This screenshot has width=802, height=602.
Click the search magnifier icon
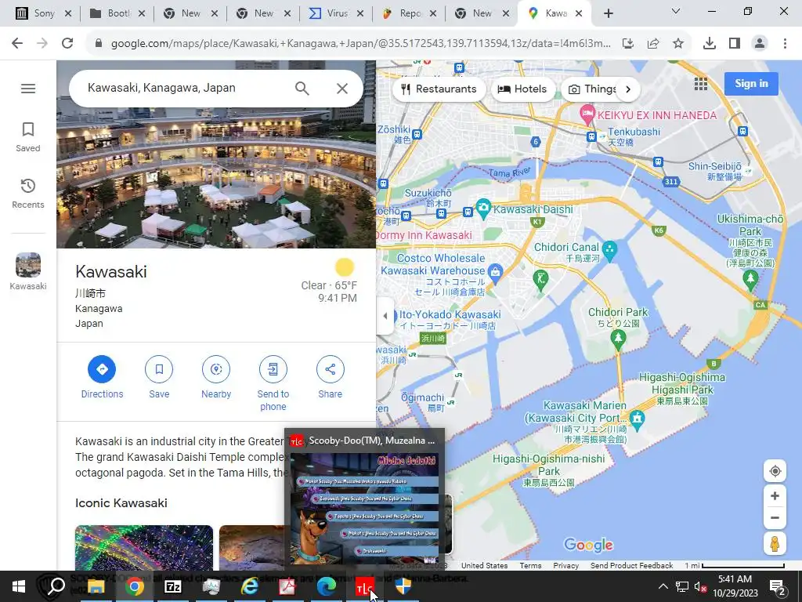302,89
